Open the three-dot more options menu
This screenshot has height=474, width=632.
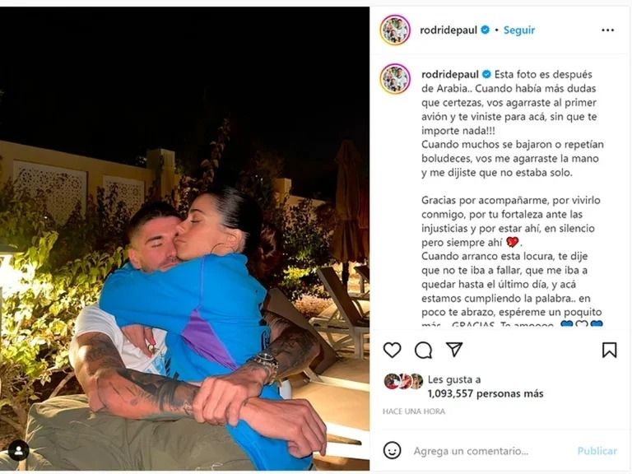[608, 30]
